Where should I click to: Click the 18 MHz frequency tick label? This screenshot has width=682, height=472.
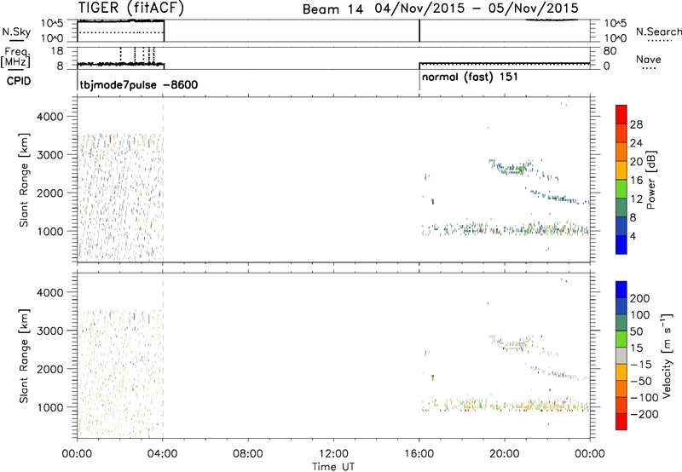[x=57, y=51]
